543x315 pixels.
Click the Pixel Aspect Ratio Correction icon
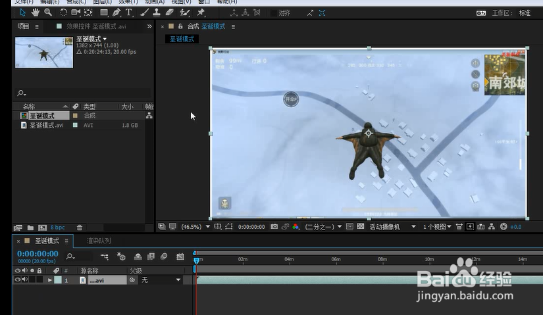[459, 227]
